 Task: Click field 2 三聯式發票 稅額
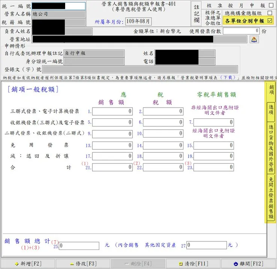pos(163,111)
